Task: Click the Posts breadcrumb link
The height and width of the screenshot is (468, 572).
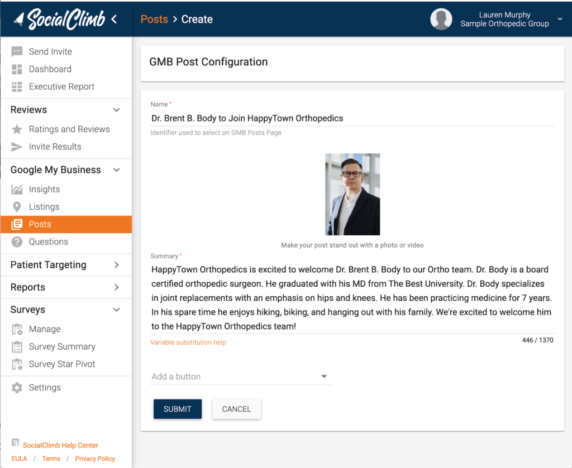Action: (154, 19)
